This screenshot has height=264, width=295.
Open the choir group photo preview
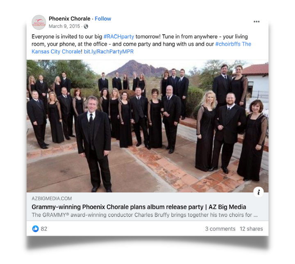pyautogui.click(x=147, y=126)
